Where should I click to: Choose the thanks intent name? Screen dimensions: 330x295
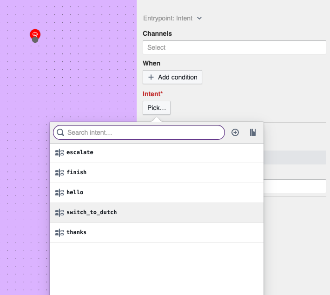pyautogui.click(x=77, y=232)
